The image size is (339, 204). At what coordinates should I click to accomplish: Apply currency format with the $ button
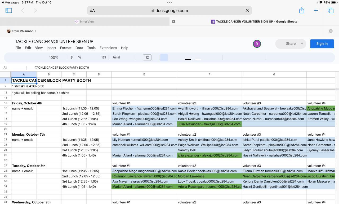click(72, 57)
